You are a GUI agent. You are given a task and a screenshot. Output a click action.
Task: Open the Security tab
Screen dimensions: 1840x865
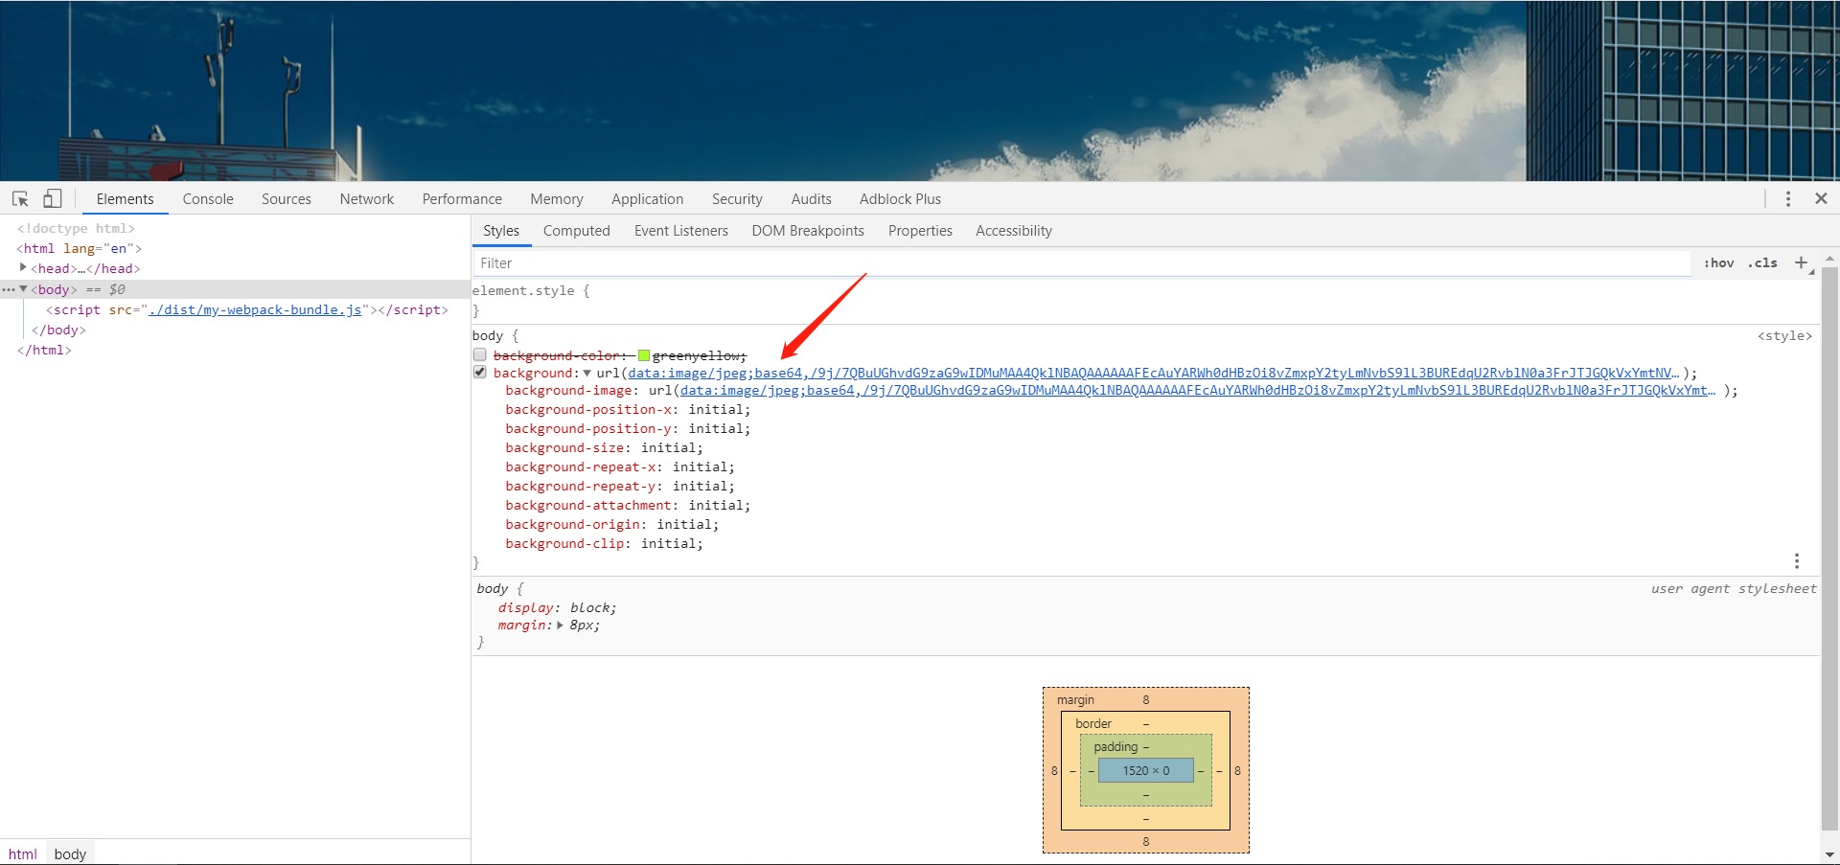click(737, 198)
